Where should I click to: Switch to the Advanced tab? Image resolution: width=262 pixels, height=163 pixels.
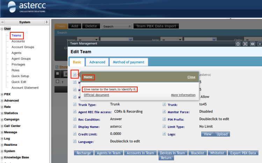pyautogui.click(x=97, y=62)
